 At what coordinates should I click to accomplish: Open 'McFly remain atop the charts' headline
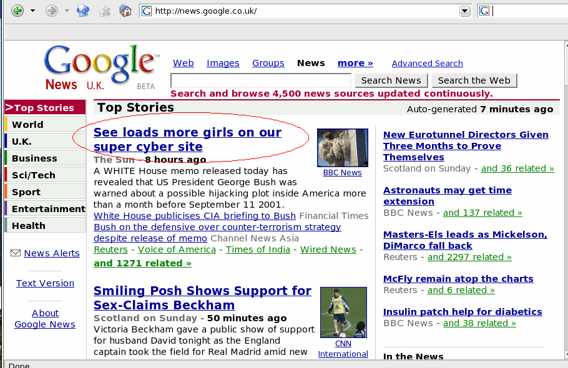[x=458, y=279]
